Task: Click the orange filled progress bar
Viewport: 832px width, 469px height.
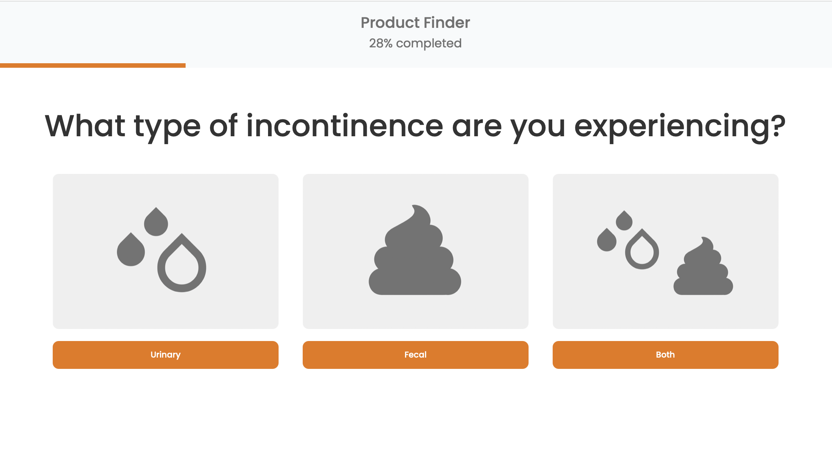Action: (93, 65)
